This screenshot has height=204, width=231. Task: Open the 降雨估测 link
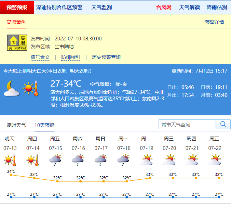click(217, 8)
